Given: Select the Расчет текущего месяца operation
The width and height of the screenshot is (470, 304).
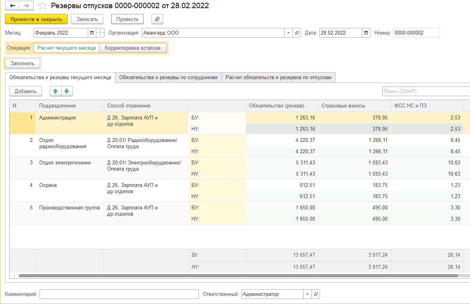Looking at the screenshot, I should (66, 48).
